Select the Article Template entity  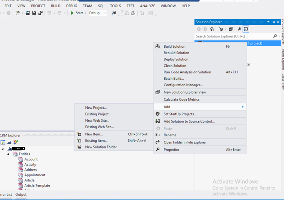click(x=37, y=185)
